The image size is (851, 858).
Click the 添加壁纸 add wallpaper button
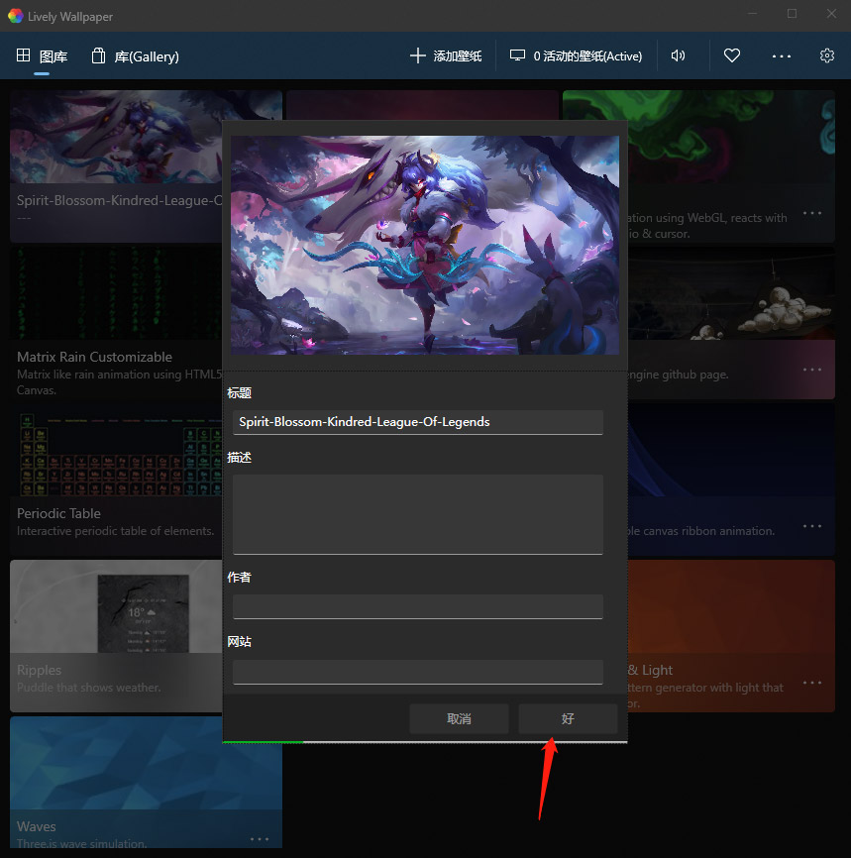tap(446, 55)
